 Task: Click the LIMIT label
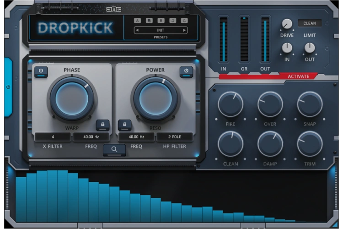(310, 35)
